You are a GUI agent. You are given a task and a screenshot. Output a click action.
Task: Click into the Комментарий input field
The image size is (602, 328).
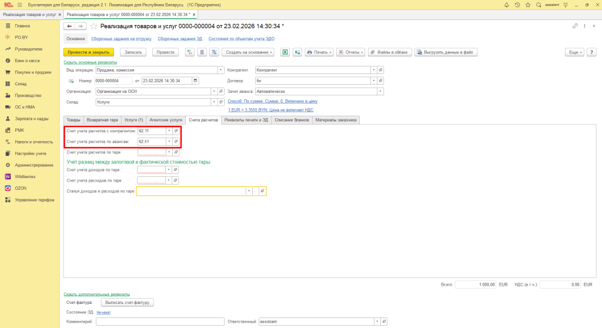coord(160,322)
